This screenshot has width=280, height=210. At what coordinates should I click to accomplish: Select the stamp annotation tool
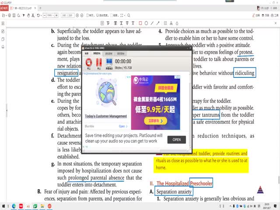(171, 23)
